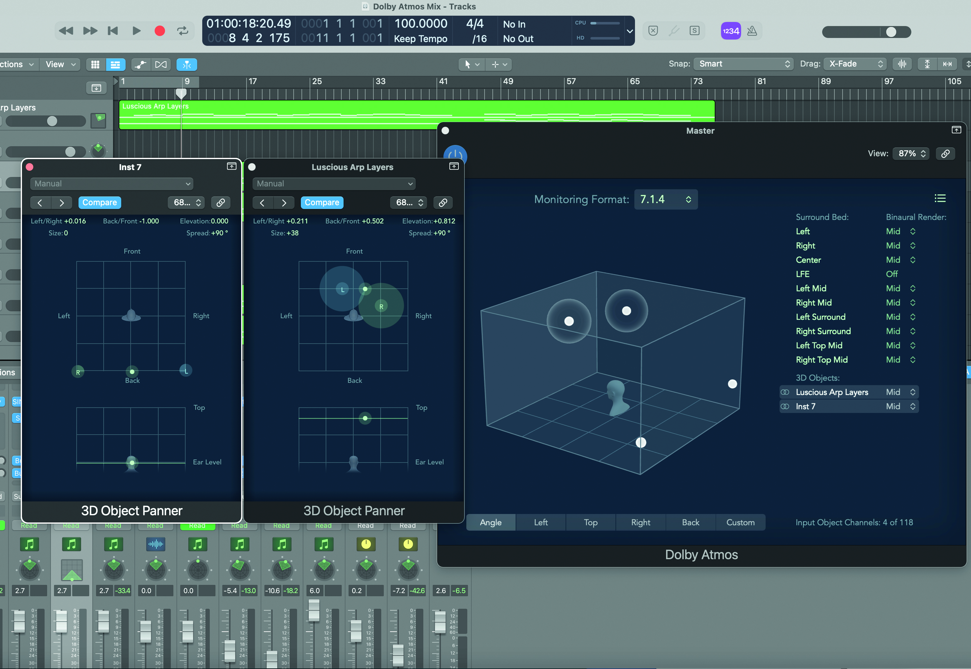This screenshot has height=669, width=971.
Task: Click the Rewind transport button
Action: [x=66, y=31]
